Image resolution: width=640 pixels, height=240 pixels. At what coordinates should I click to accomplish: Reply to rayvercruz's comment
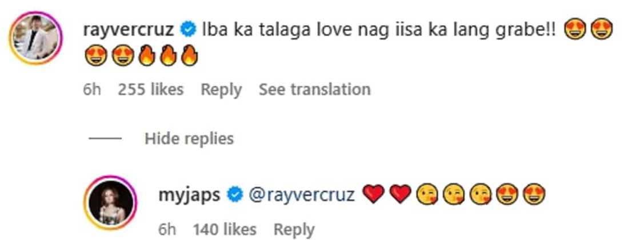click(221, 90)
